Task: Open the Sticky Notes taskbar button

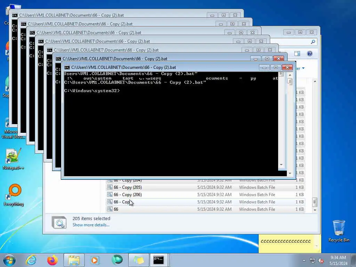Action: click(139, 260)
